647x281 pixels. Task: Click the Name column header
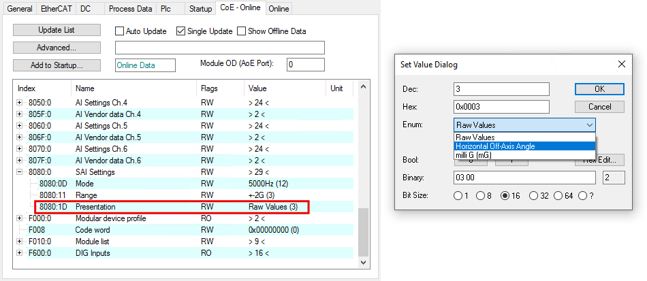click(x=134, y=88)
